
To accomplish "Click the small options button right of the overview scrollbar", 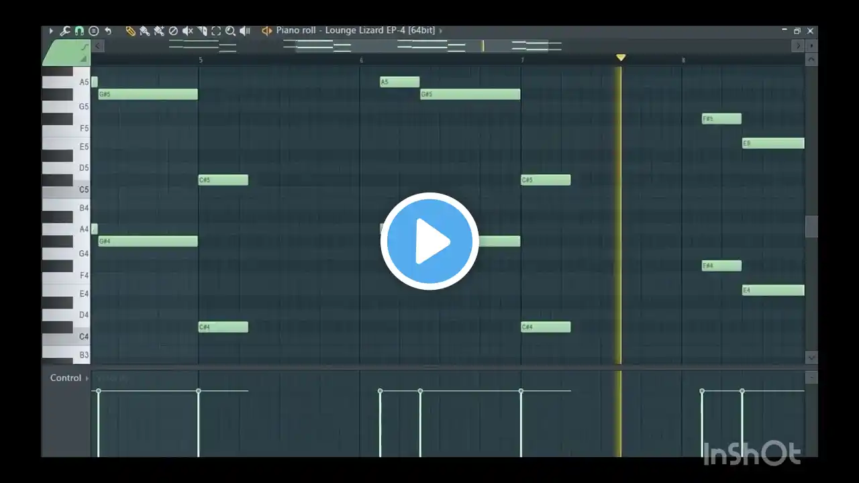I will (x=811, y=46).
